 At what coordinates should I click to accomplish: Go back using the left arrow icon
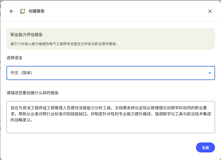[12, 11]
